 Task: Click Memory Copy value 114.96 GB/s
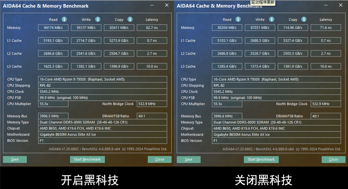293,28
